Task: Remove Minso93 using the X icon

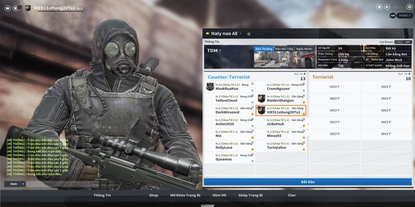Action: pos(304,131)
